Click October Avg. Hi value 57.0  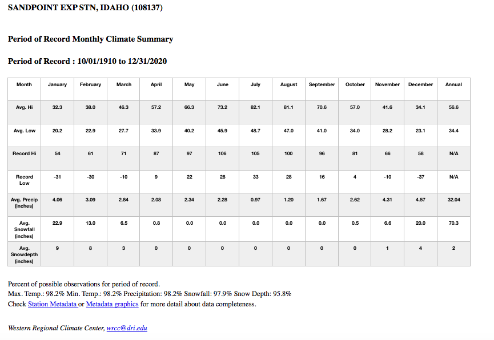(355, 107)
